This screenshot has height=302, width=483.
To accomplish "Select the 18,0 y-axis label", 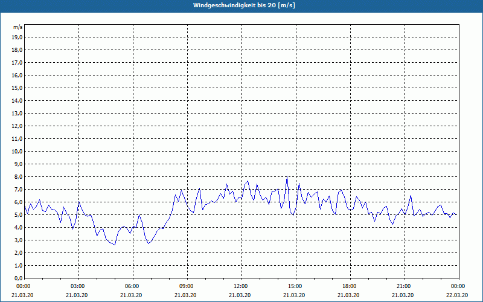I will coord(18,50).
